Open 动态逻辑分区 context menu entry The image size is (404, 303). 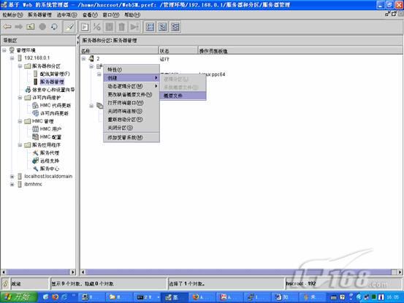pos(132,86)
